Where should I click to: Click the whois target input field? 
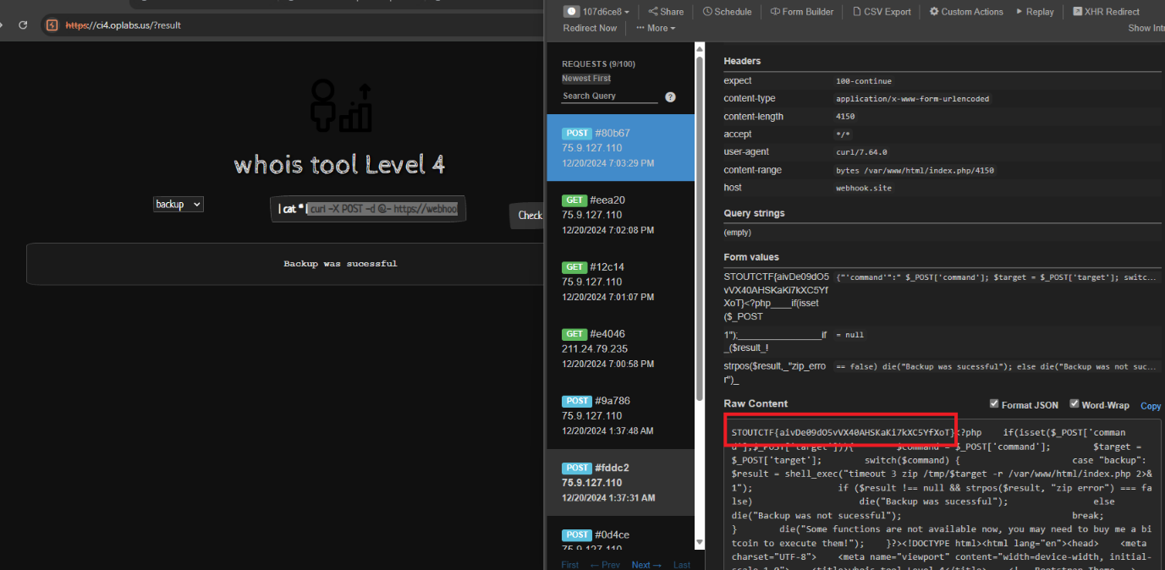[369, 208]
